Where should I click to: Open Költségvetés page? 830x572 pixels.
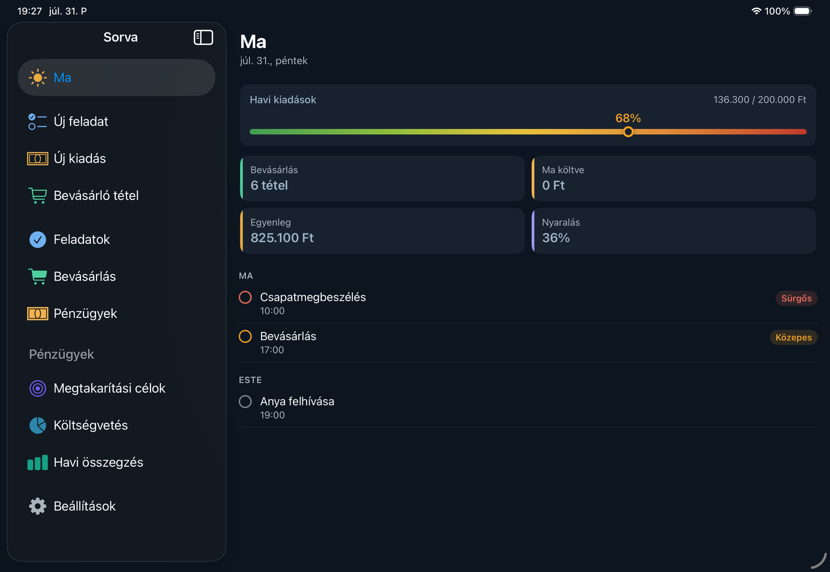pos(116,425)
